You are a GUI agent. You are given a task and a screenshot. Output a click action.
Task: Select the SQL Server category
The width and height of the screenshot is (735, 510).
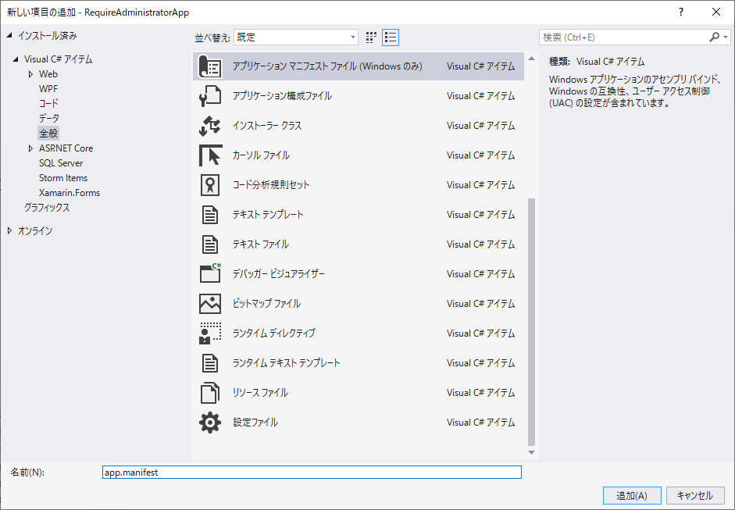61,163
